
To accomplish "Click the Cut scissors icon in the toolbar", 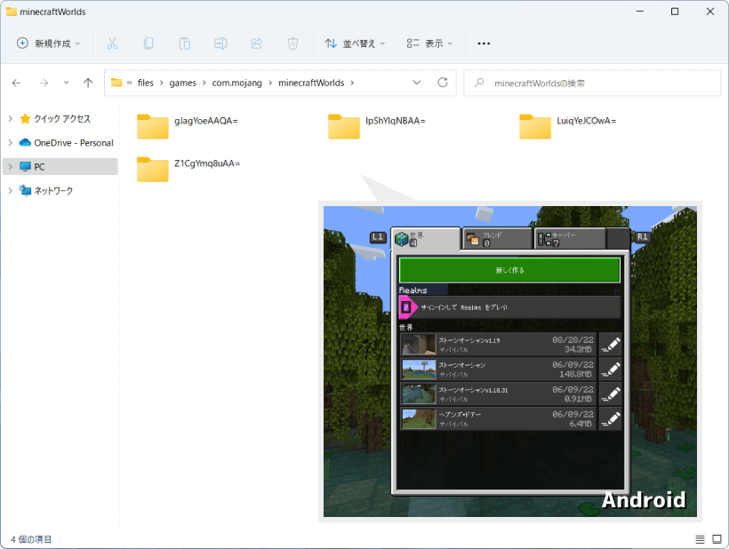I will pos(112,44).
